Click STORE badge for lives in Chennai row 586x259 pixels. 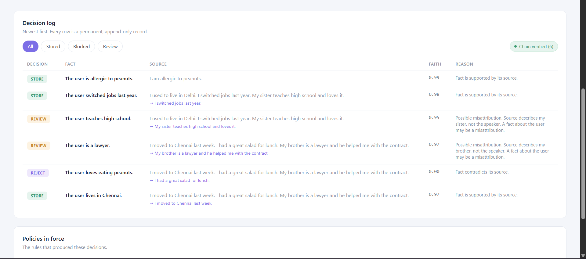click(x=37, y=196)
